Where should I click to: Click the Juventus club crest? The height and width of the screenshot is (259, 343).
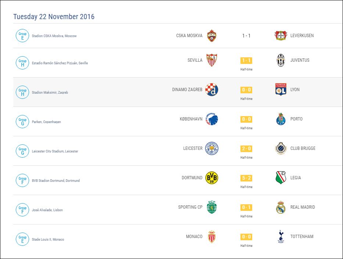(281, 60)
